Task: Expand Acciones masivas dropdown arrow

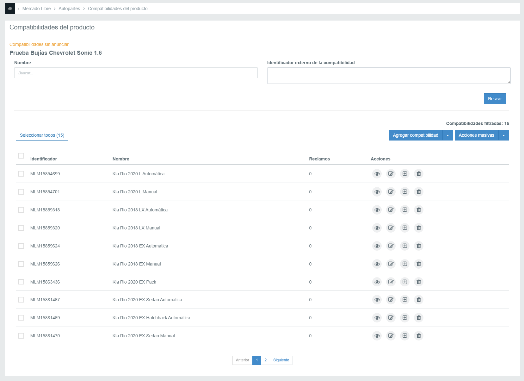Action: click(x=504, y=135)
